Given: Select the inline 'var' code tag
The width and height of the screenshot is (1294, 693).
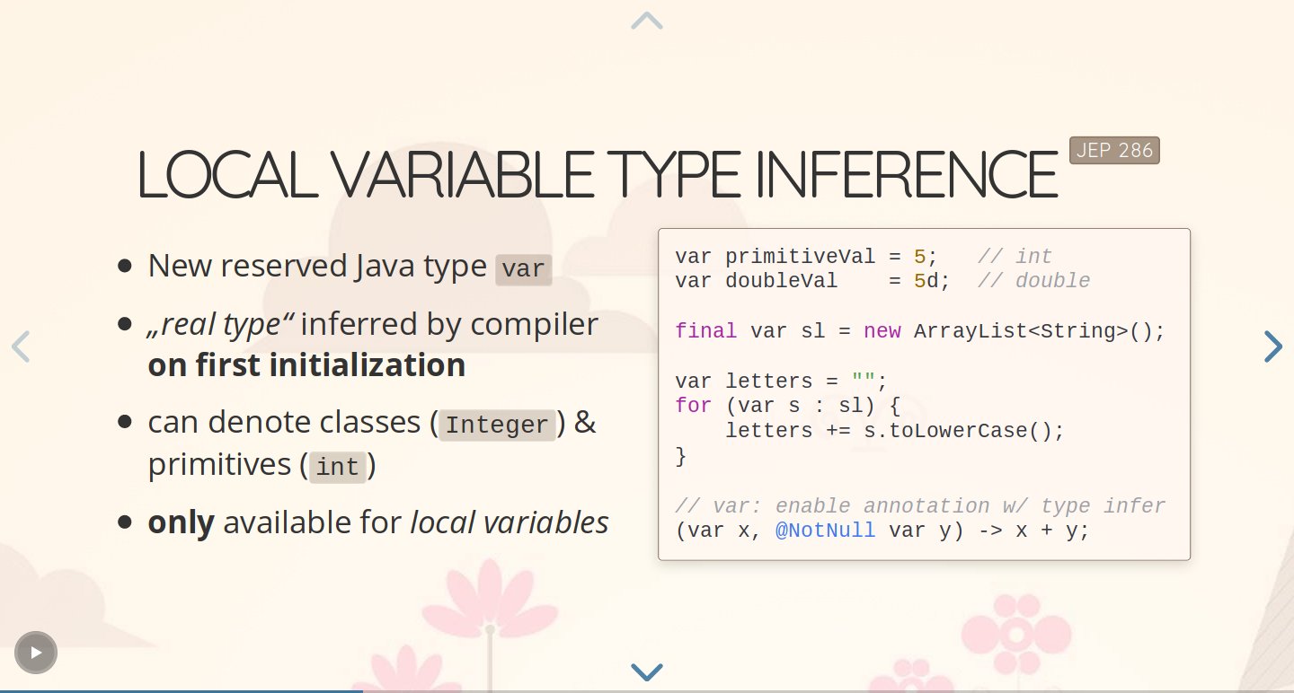Looking at the screenshot, I should pos(523,269).
